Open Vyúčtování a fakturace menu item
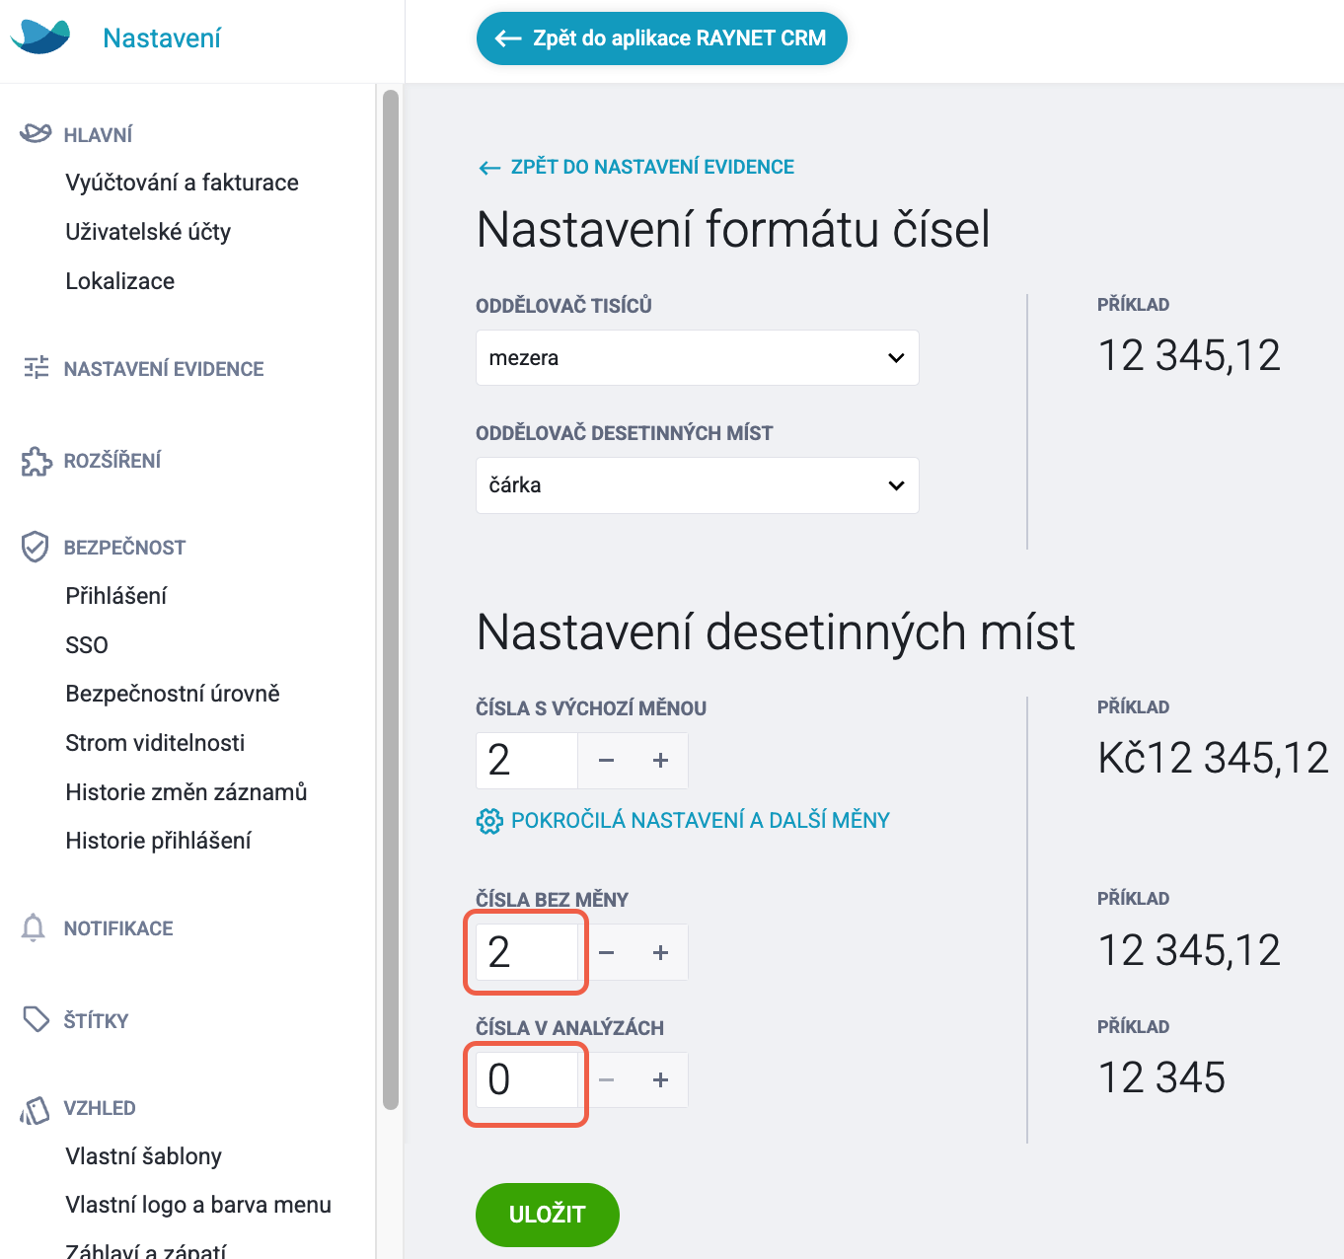Image resolution: width=1344 pixels, height=1259 pixels. 182,183
